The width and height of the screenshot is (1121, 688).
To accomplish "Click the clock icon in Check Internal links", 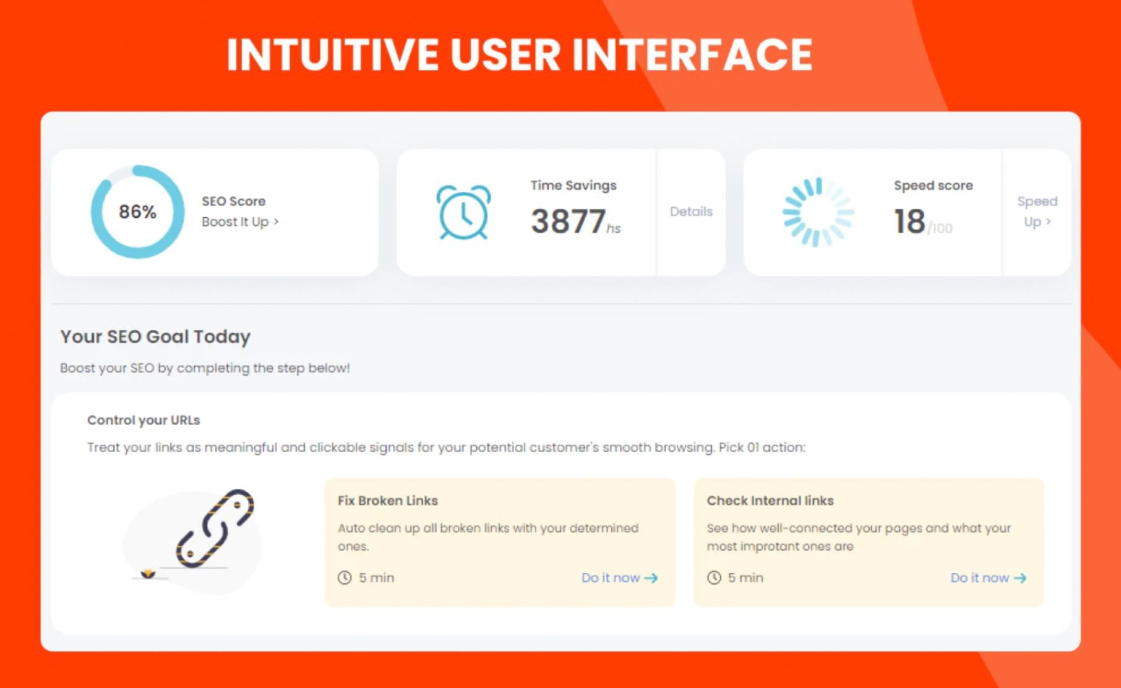I will 714,578.
